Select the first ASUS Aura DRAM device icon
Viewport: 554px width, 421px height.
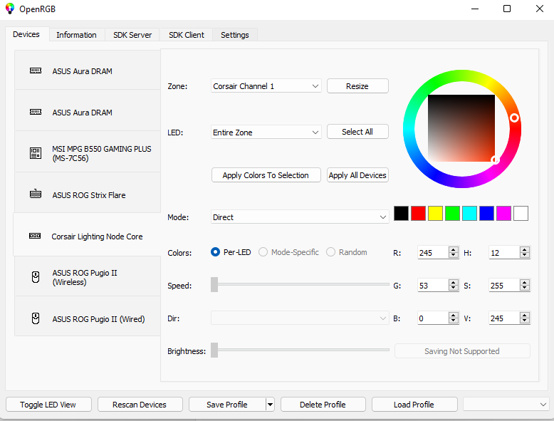coord(36,71)
